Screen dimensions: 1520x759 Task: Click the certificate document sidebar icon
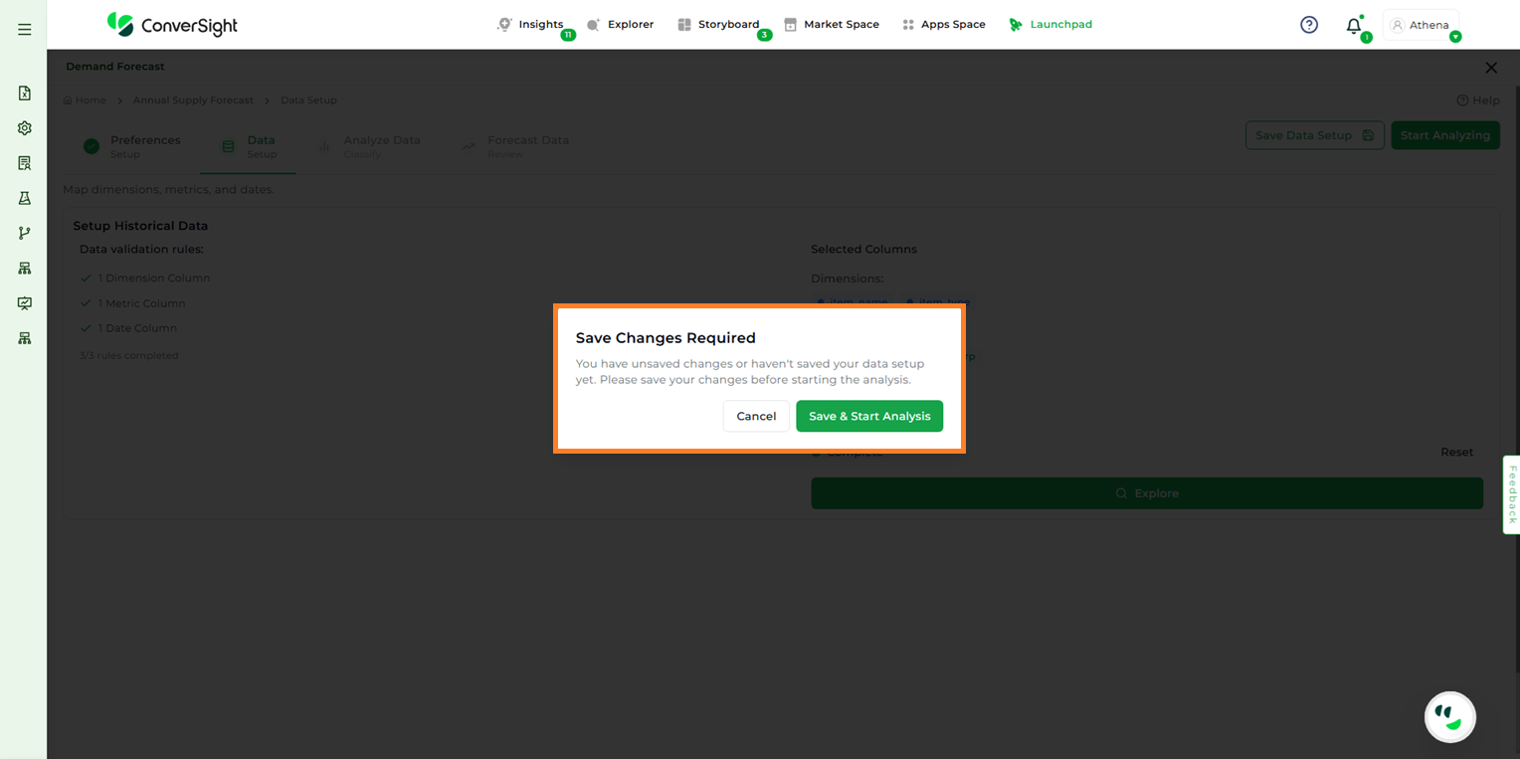(25, 163)
